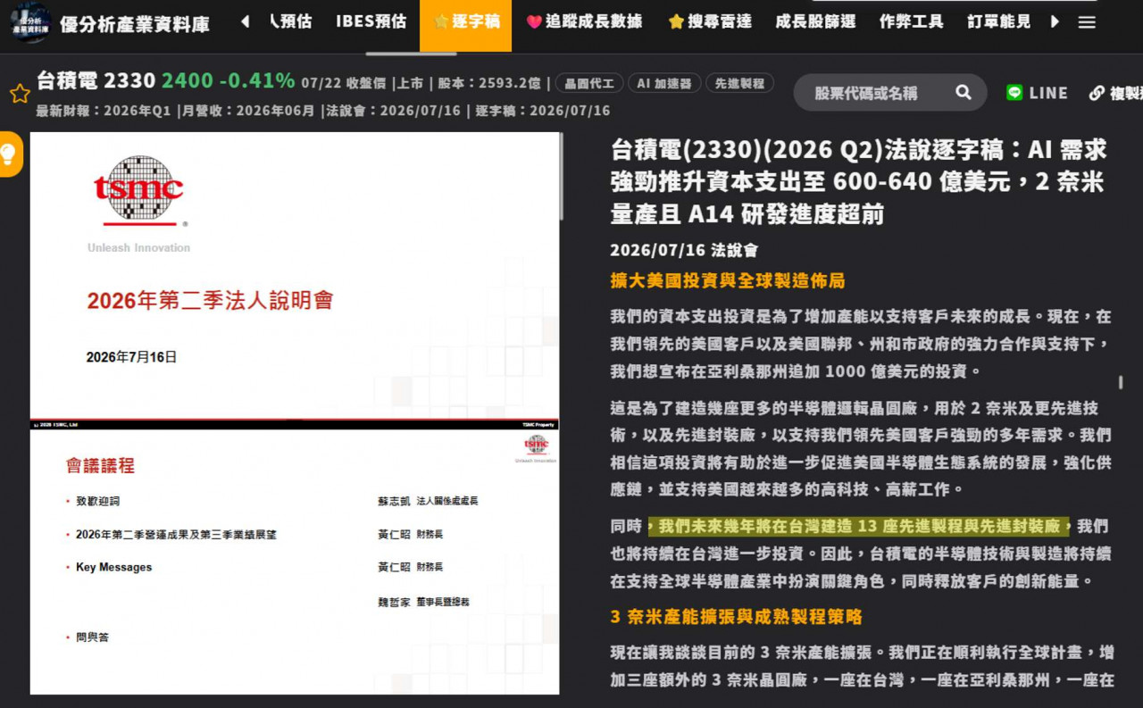1143x708 pixels.
Task: Click the Key Messages agenda item
Action: pyautogui.click(x=113, y=567)
